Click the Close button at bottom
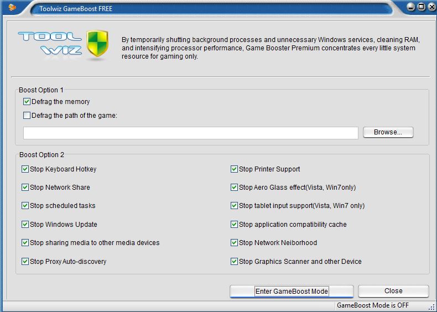 point(393,291)
